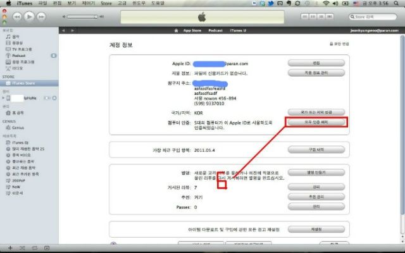405x253 pixels.
Task: Click the iPhone battery indicator icon
Action: 47,98
